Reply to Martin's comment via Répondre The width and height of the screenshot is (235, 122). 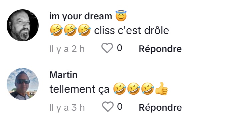[x=160, y=107]
